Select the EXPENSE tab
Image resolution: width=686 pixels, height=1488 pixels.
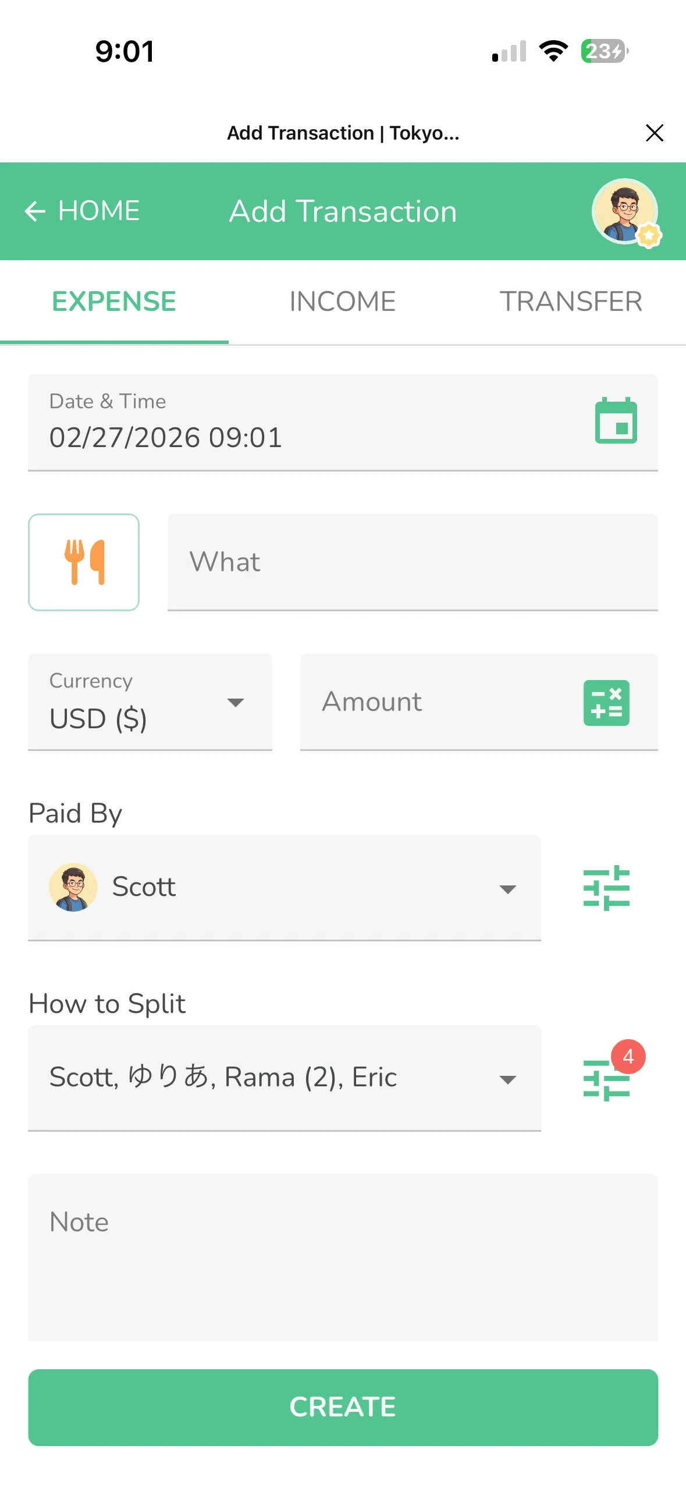point(114,302)
